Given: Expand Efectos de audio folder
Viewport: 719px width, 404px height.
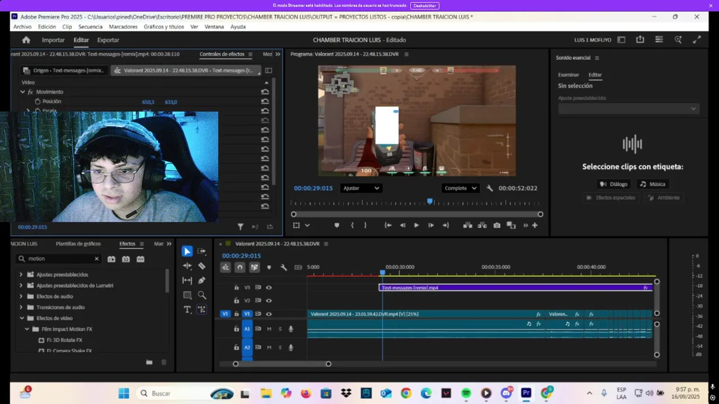Looking at the screenshot, I should [21, 296].
